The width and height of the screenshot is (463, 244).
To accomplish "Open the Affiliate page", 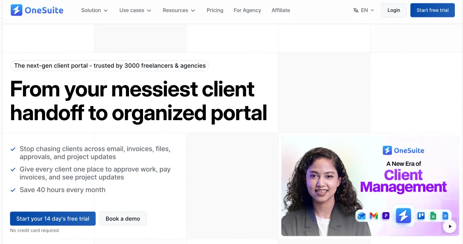I will tap(281, 10).
